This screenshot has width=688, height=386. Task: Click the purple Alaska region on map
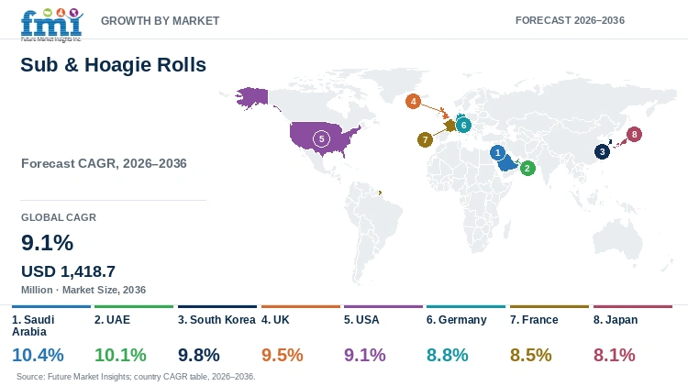[x=253, y=97]
